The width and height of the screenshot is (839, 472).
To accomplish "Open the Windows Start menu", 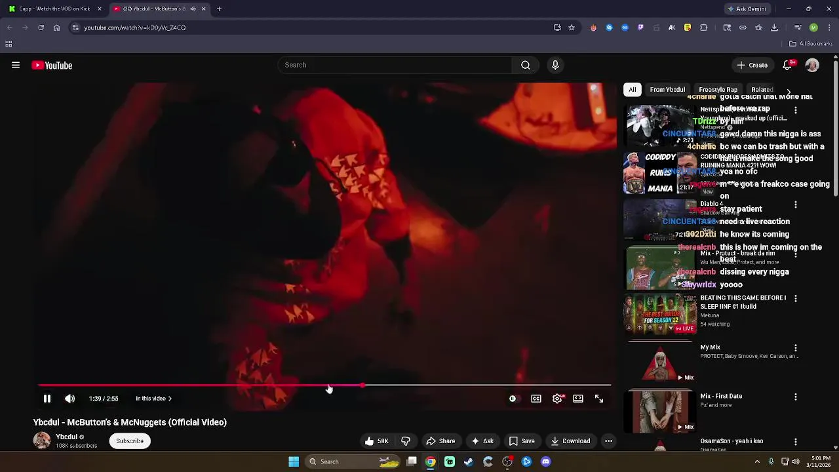I will 294,462.
